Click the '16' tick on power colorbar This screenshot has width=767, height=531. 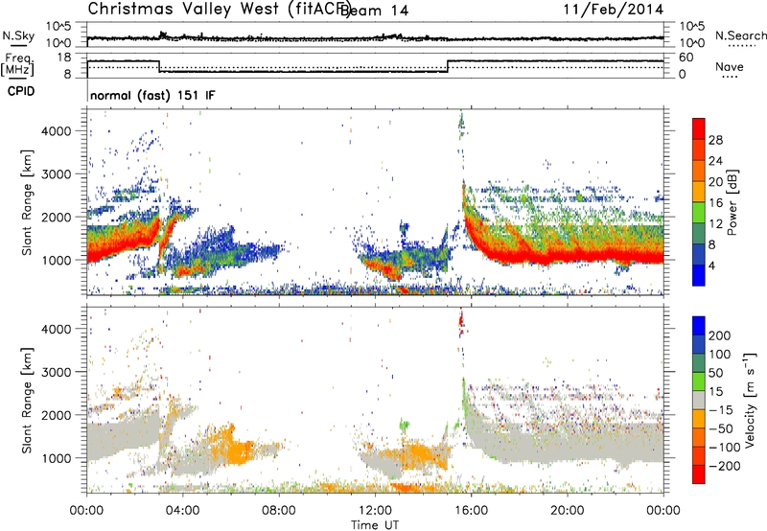(x=715, y=203)
